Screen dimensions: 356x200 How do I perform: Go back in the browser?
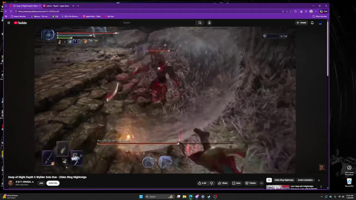click(6, 11)
